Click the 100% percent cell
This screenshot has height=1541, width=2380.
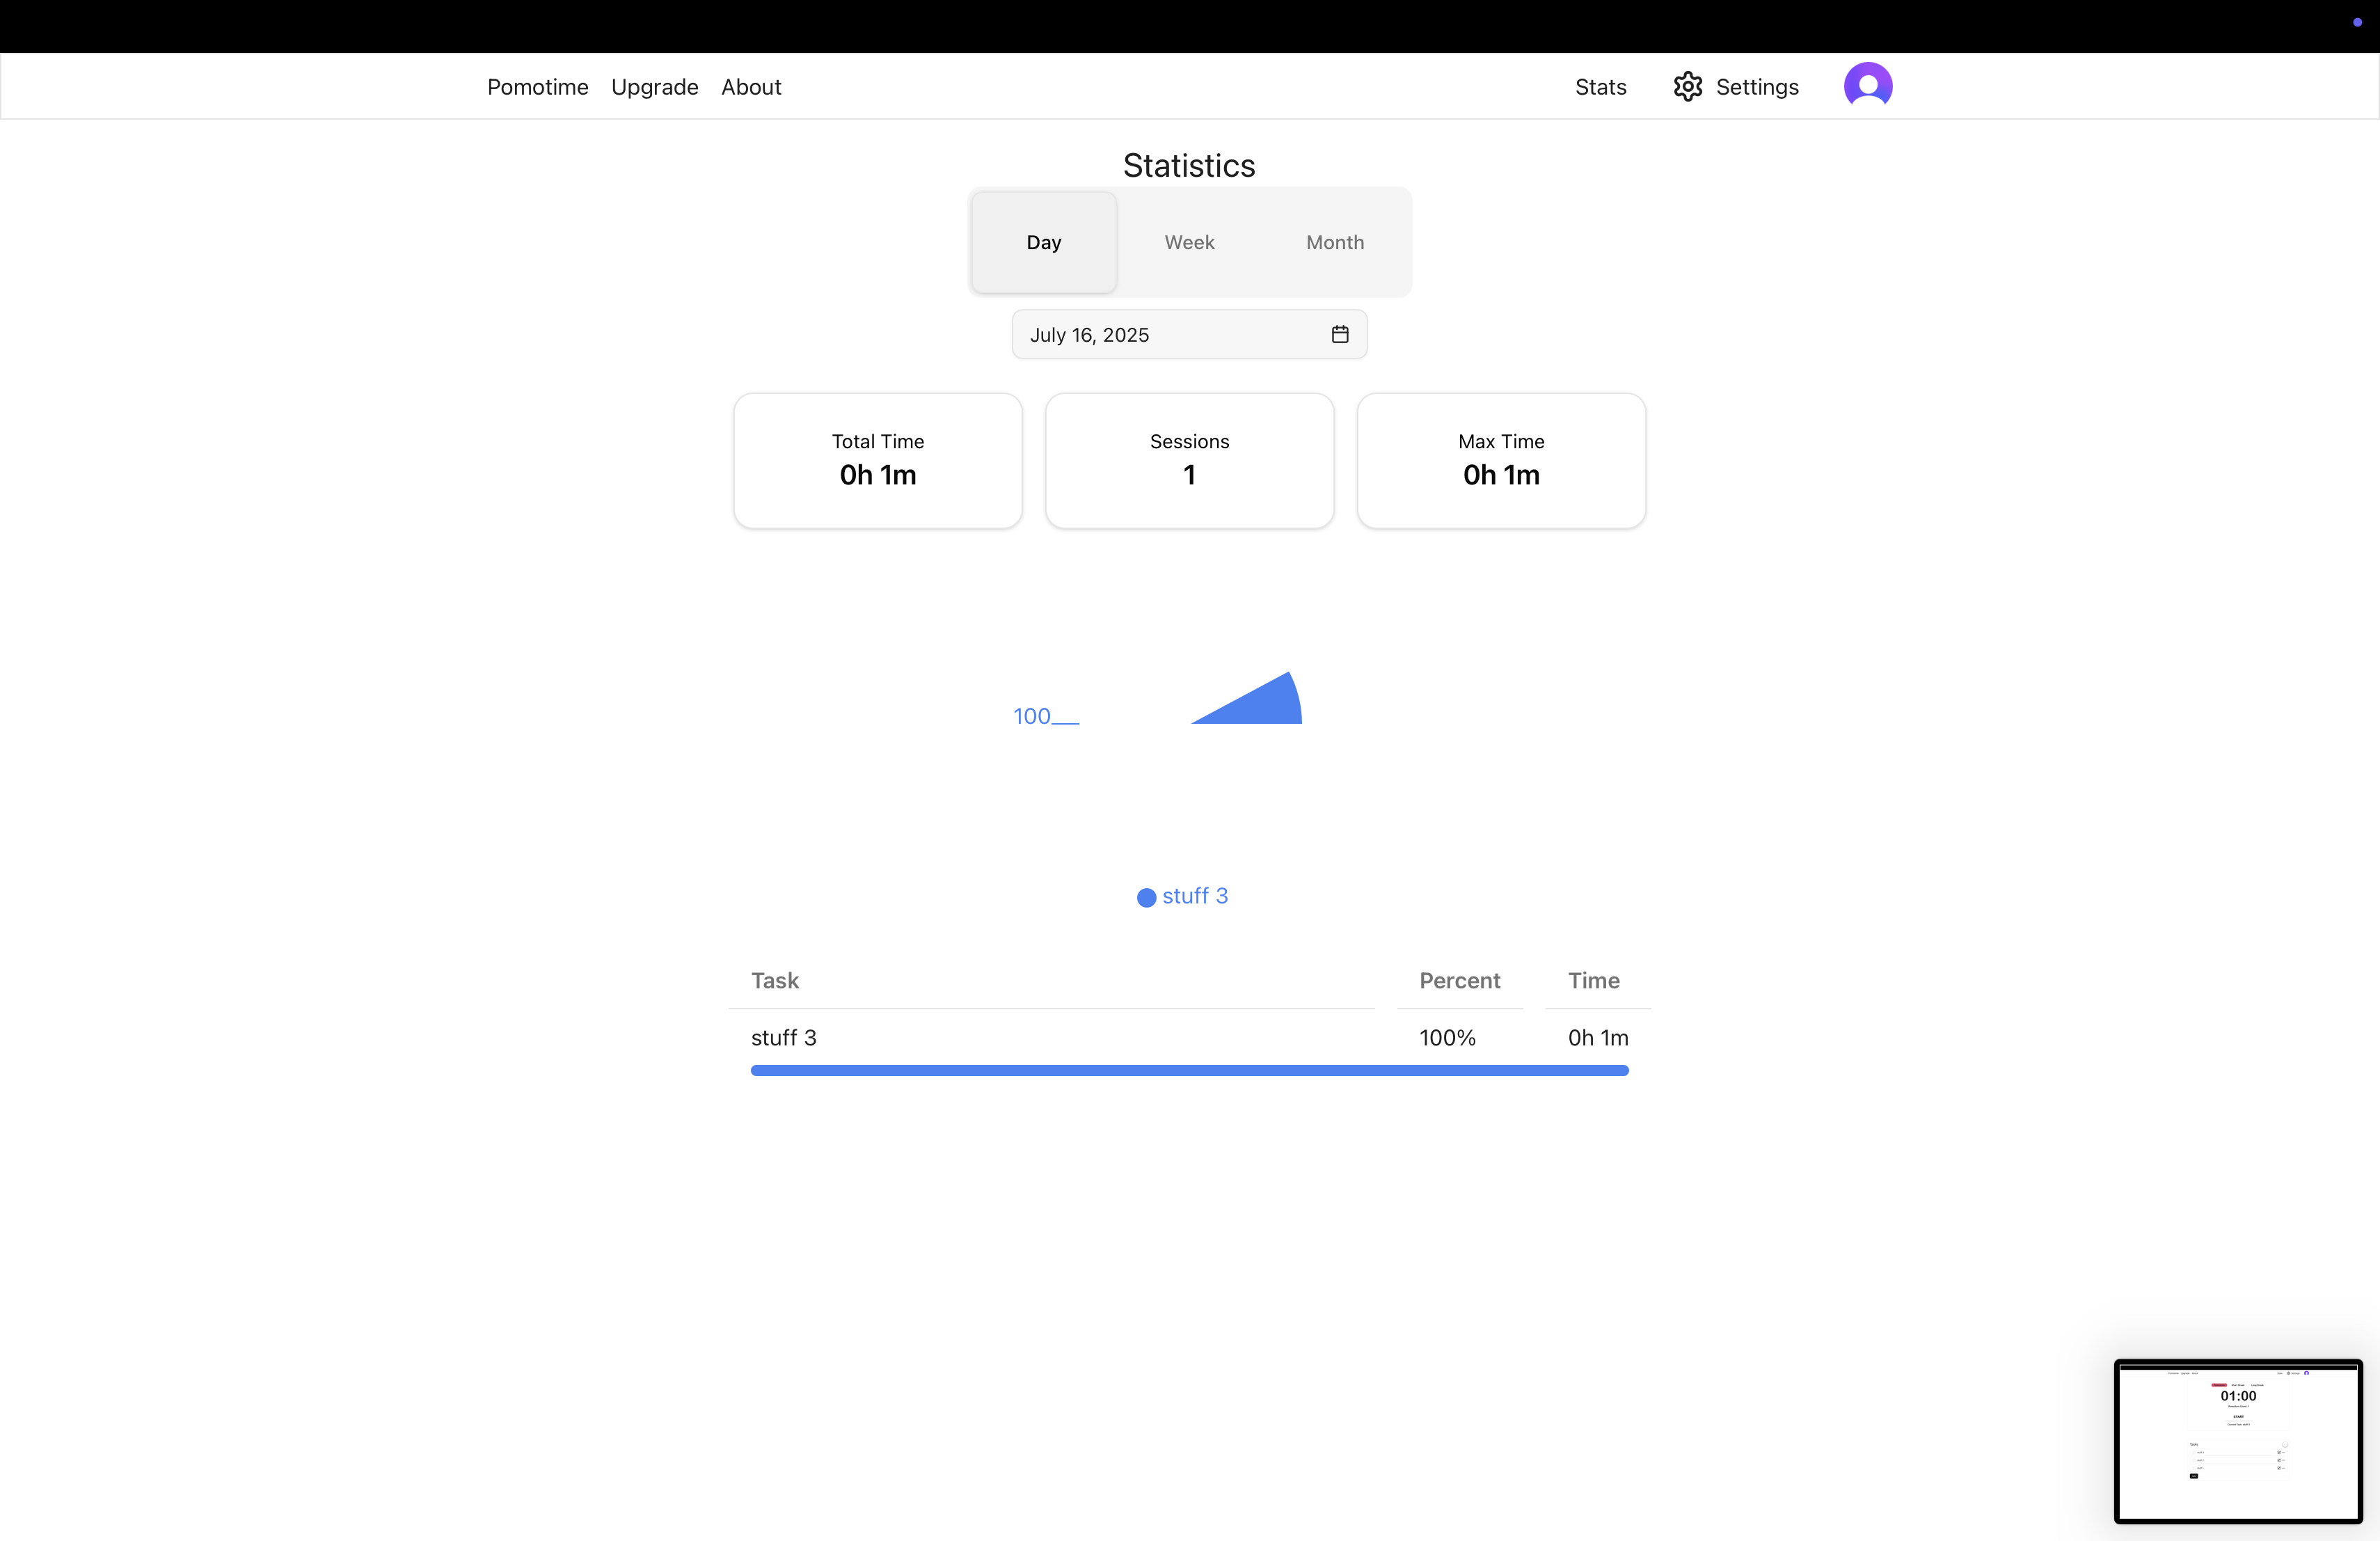click(1447, 1037)
